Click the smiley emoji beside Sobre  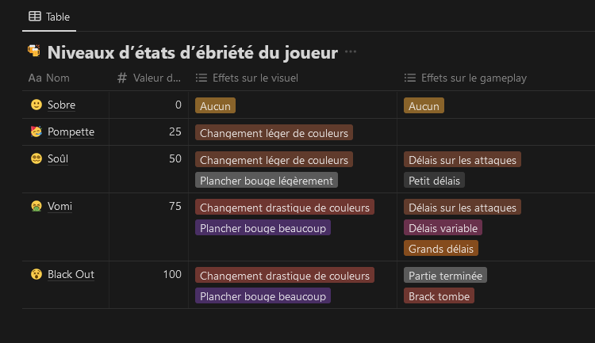point(36,105)
